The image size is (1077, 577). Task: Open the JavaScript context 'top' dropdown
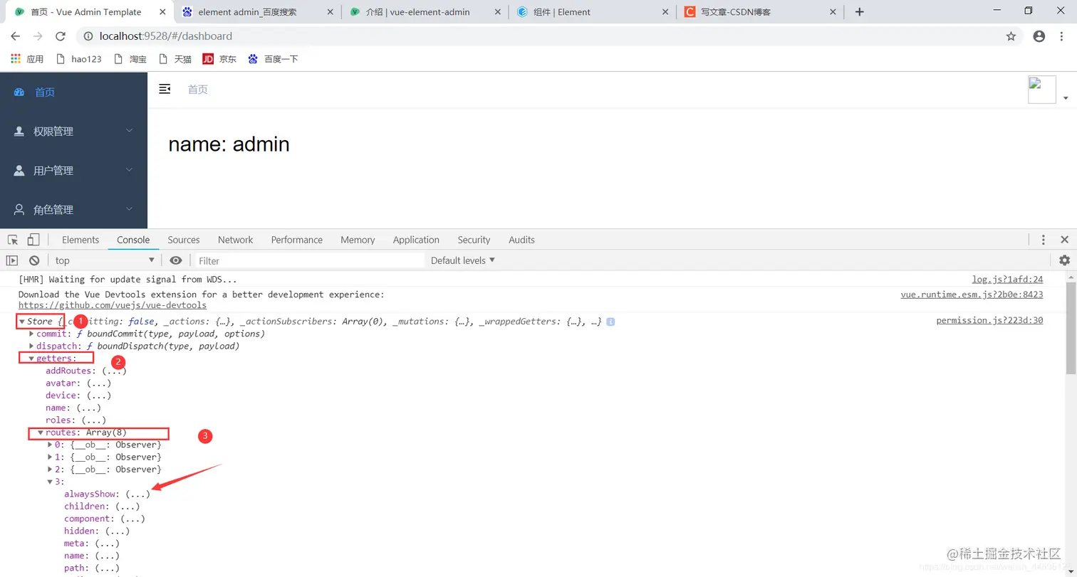(x=105, y=260)
